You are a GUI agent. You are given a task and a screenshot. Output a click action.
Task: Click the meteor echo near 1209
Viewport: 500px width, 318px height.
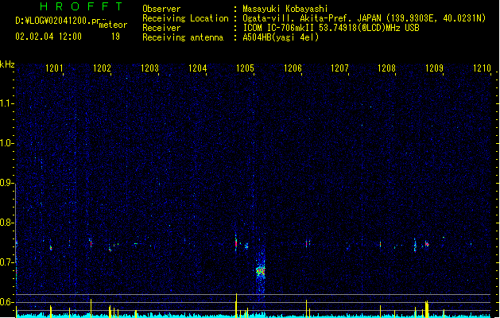(x=427, y=244)
